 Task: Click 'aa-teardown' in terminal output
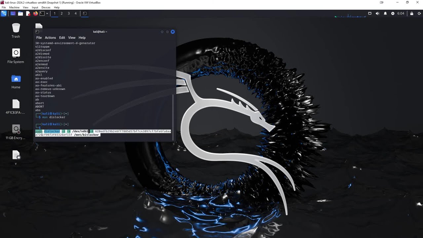coord(45,96)
